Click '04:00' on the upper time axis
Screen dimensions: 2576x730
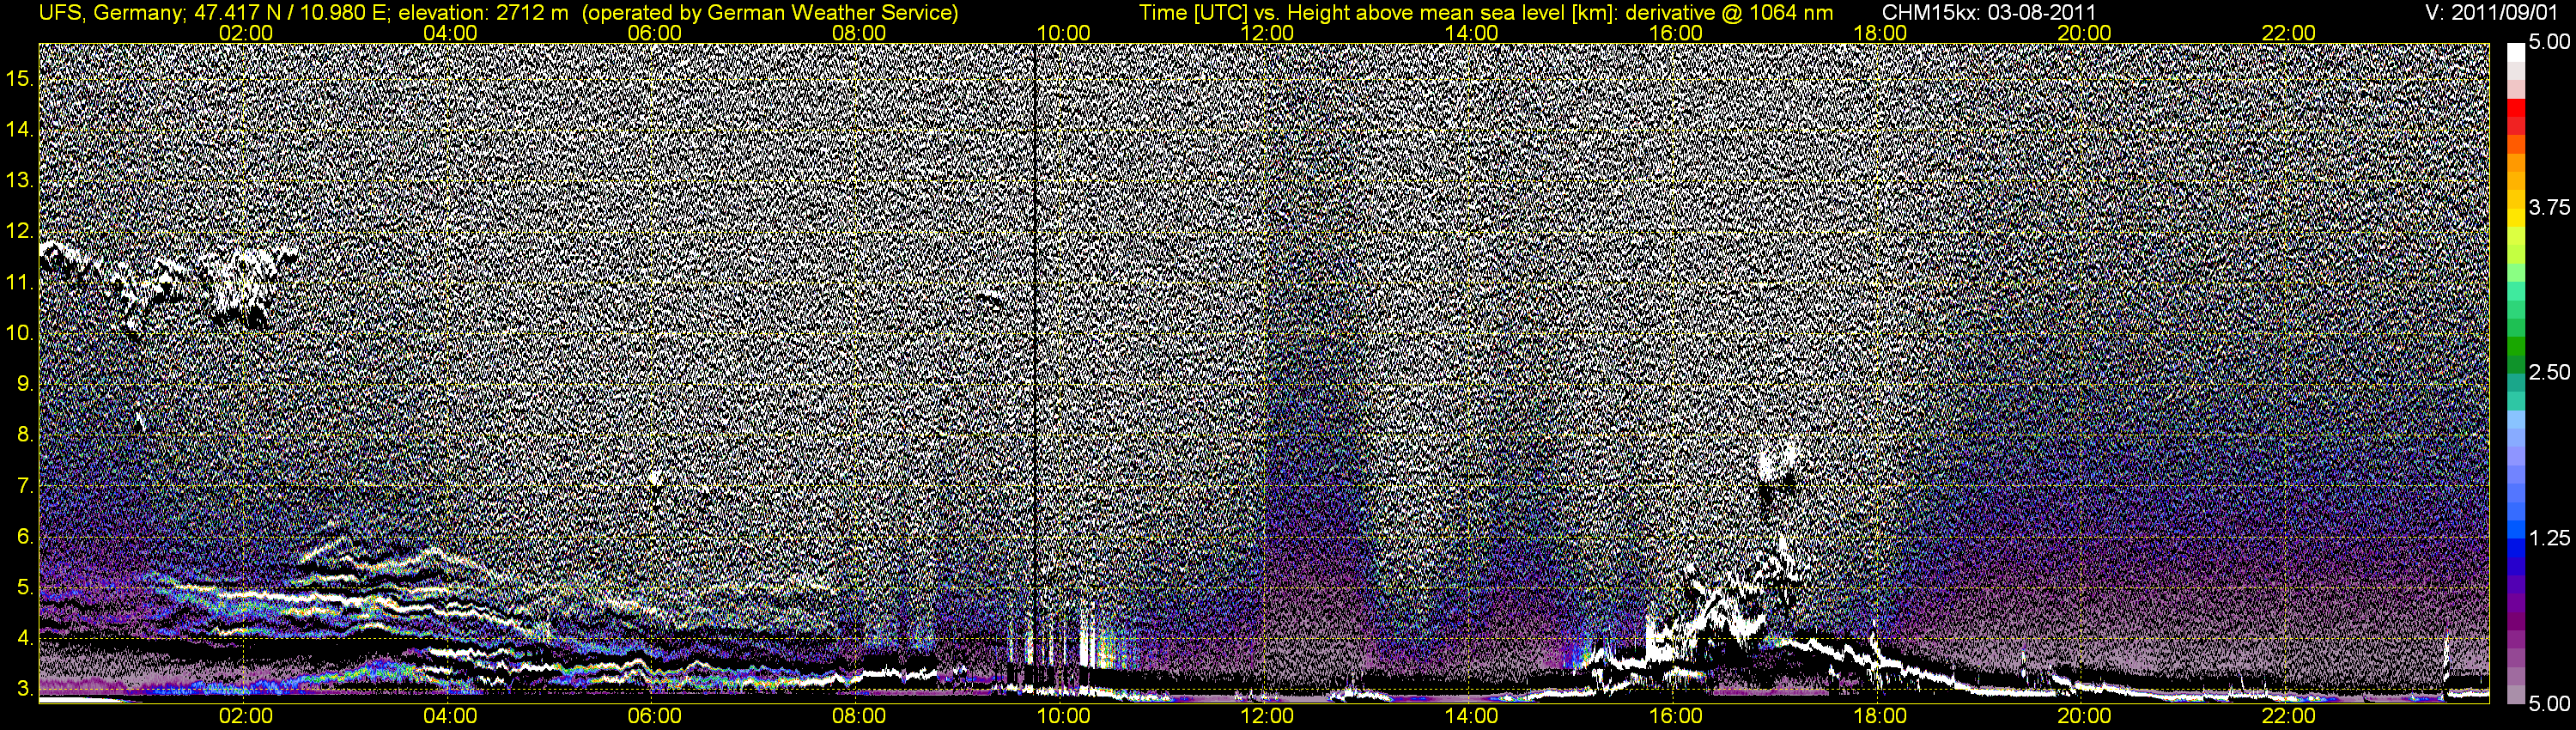(x=450, y=33)
